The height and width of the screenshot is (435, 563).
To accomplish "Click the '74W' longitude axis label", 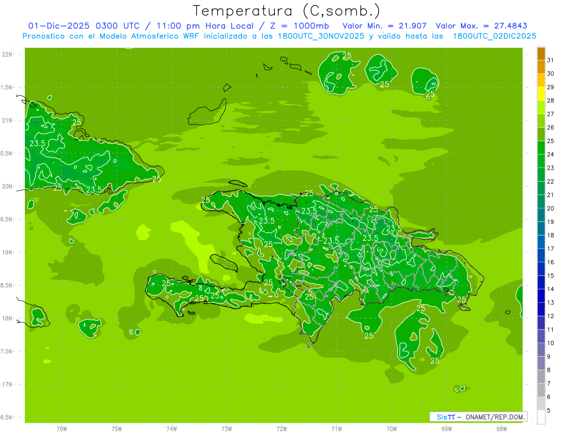I will tap(172, 428).
